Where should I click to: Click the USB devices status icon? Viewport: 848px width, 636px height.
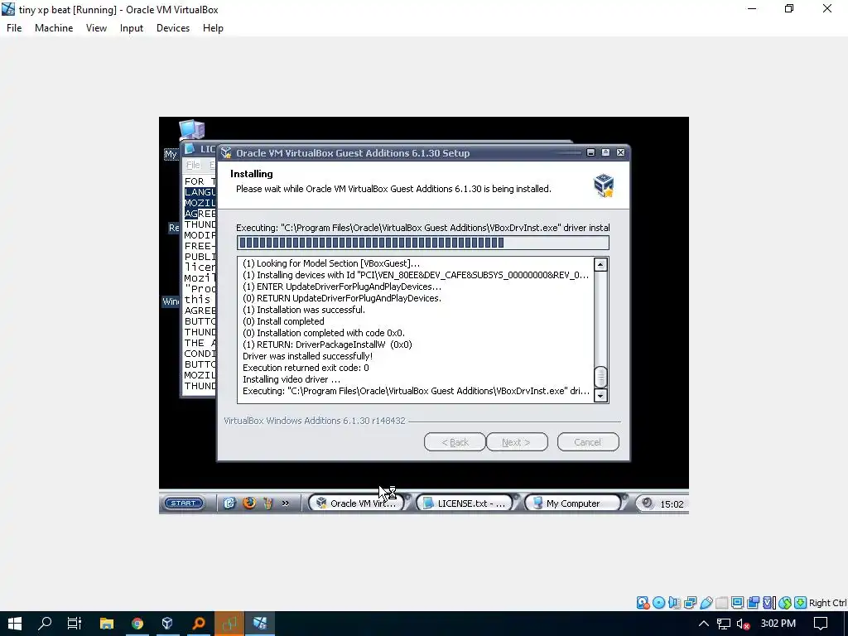tap(706, 603)
